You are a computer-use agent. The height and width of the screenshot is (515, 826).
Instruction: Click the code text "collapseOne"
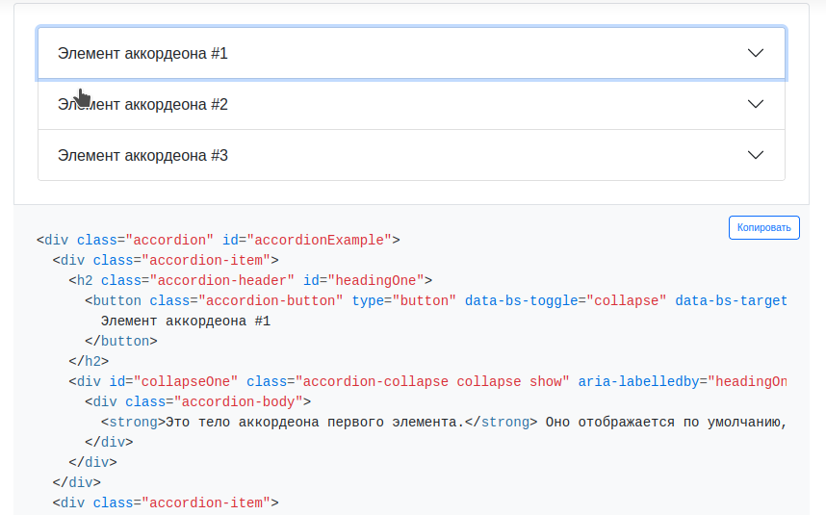pyautogui.click(x=186, y=382)
